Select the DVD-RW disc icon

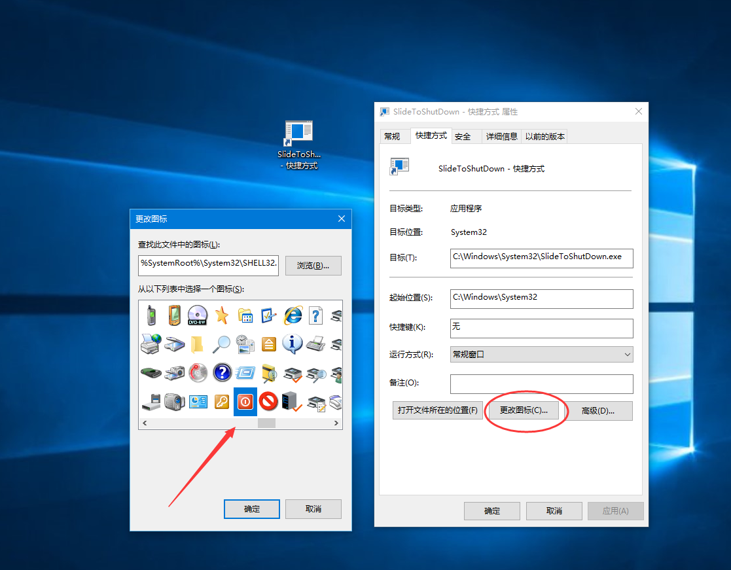[x=198, y=315]
